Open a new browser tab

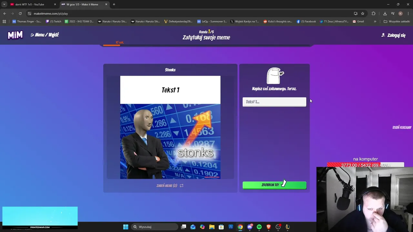(x=114, y=5)
